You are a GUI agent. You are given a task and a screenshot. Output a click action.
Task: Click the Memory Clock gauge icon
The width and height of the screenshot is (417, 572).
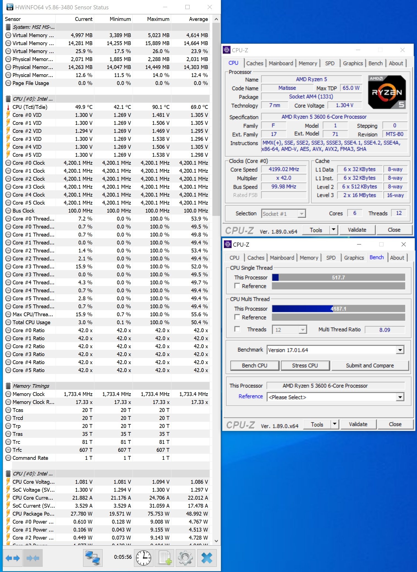point(8,394)
